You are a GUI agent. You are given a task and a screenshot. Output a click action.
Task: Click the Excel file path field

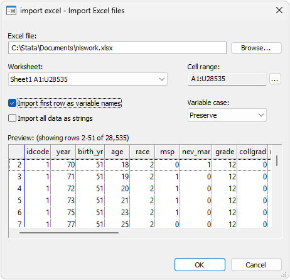117,48
